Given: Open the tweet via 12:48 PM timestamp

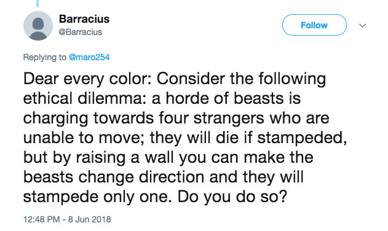Looking at the screenshot, I should coord(42,219).
